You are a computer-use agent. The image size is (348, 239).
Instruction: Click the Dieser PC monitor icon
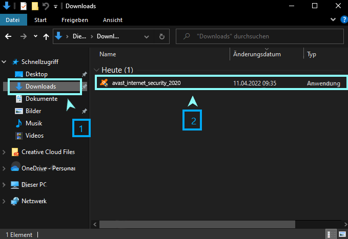coord(15,185)
